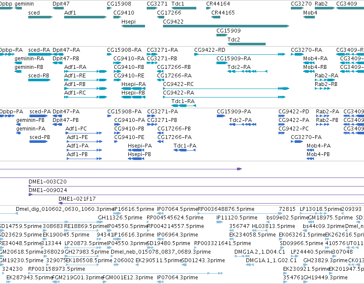Image resolution: width=364 pixels, height=284 pixels.
Task: Select the Hsepi gene label
Action: [x=128, y=21]
